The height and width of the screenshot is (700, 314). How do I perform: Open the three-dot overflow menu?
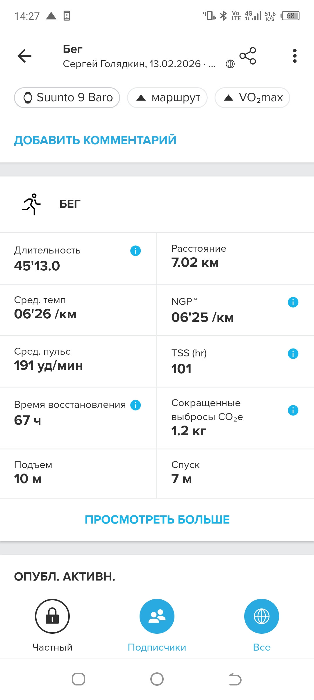click(295, 56)
